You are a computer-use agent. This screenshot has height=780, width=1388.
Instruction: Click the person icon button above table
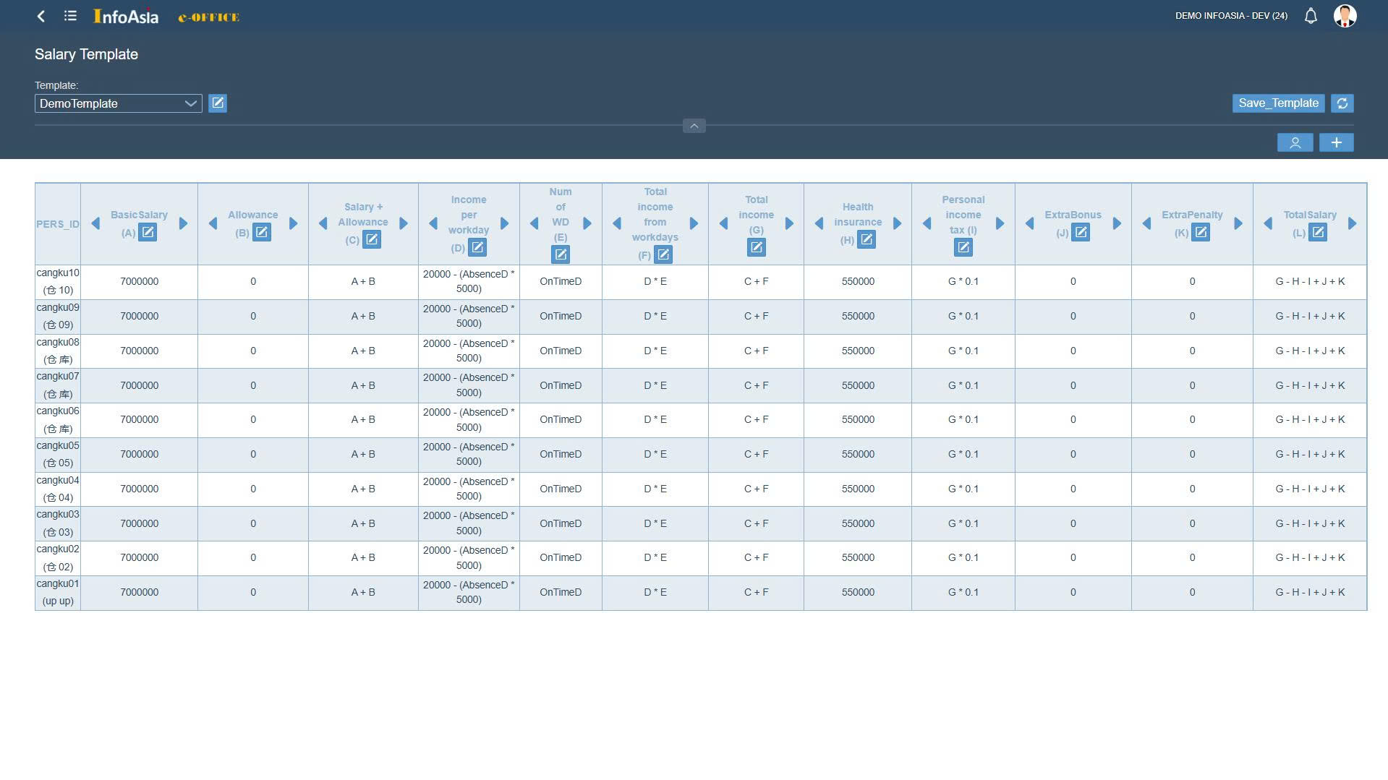pos(1295,143)
